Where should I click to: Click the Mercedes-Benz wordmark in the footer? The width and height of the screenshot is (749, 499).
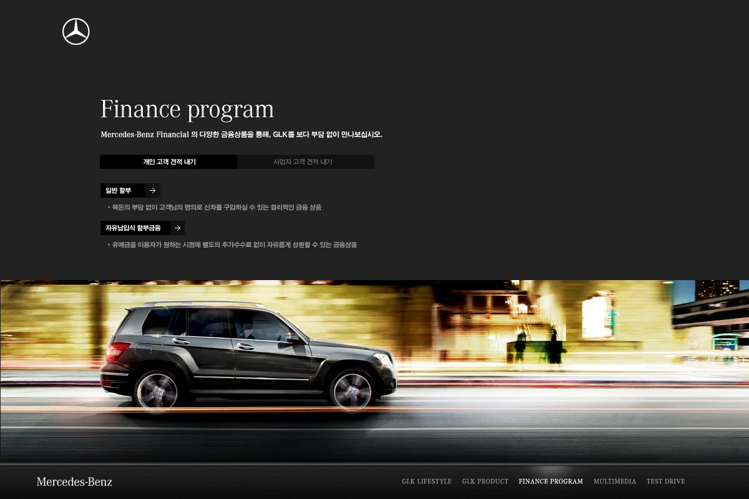[74, 481]
